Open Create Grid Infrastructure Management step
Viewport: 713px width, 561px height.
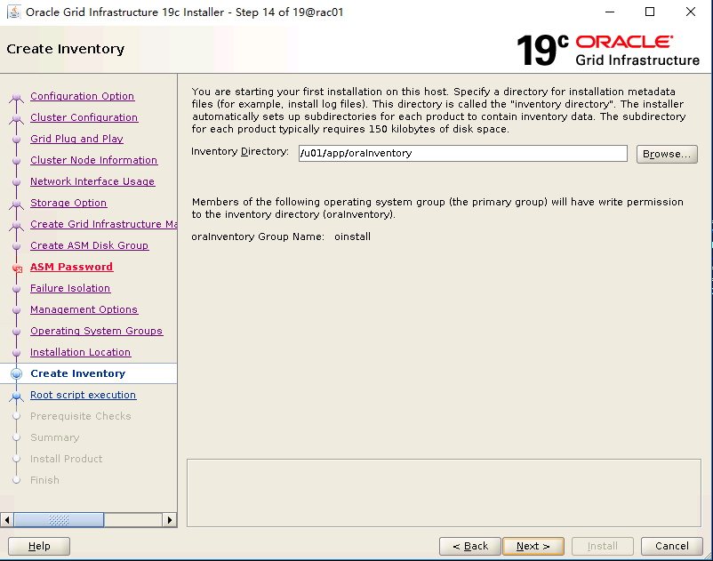click(x=104, y=224)
